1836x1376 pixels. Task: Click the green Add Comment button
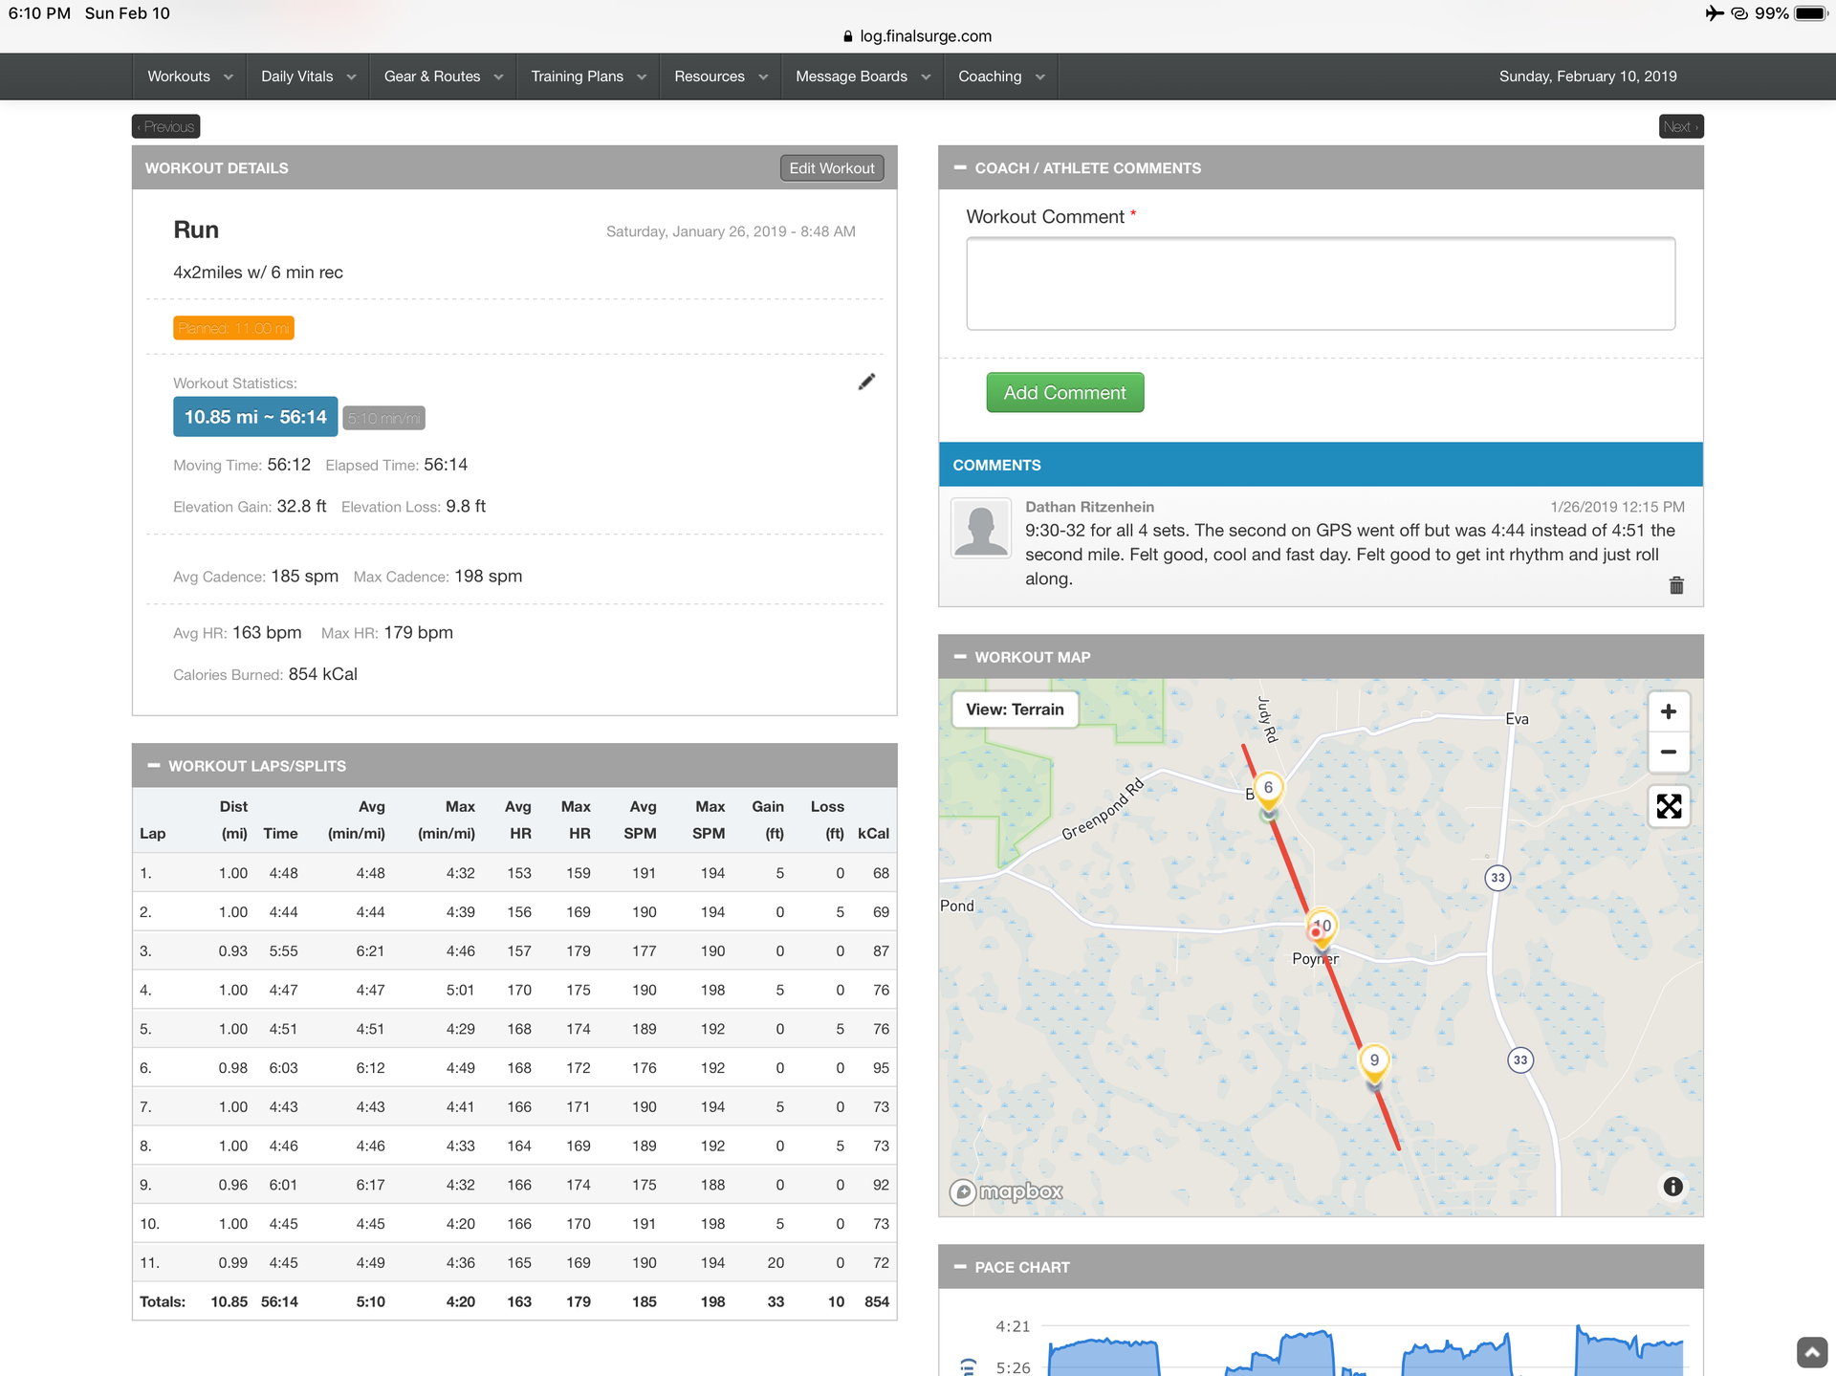pos(1064,393)
